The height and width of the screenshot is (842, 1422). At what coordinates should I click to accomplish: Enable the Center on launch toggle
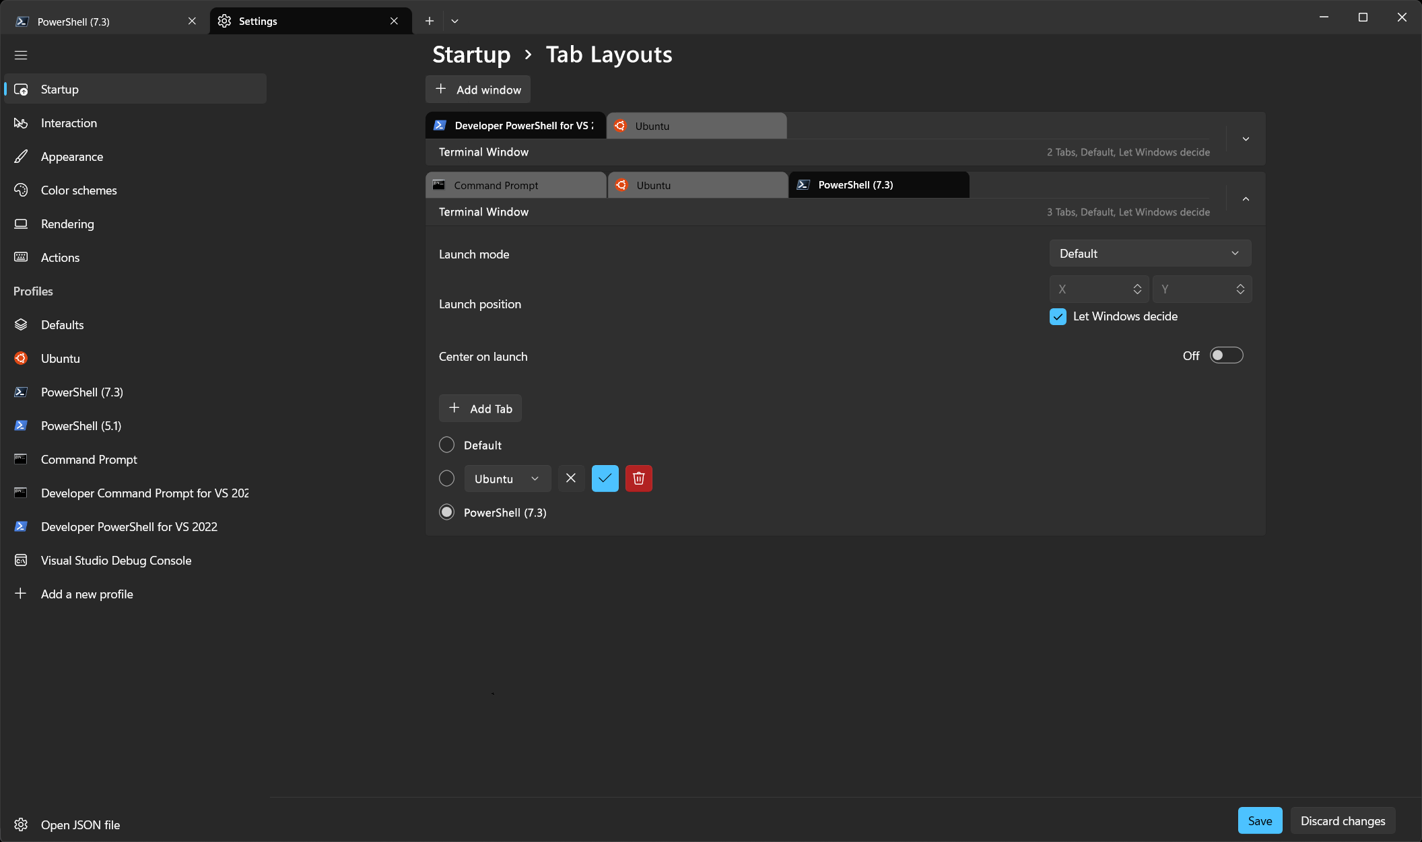(1227, 355)
